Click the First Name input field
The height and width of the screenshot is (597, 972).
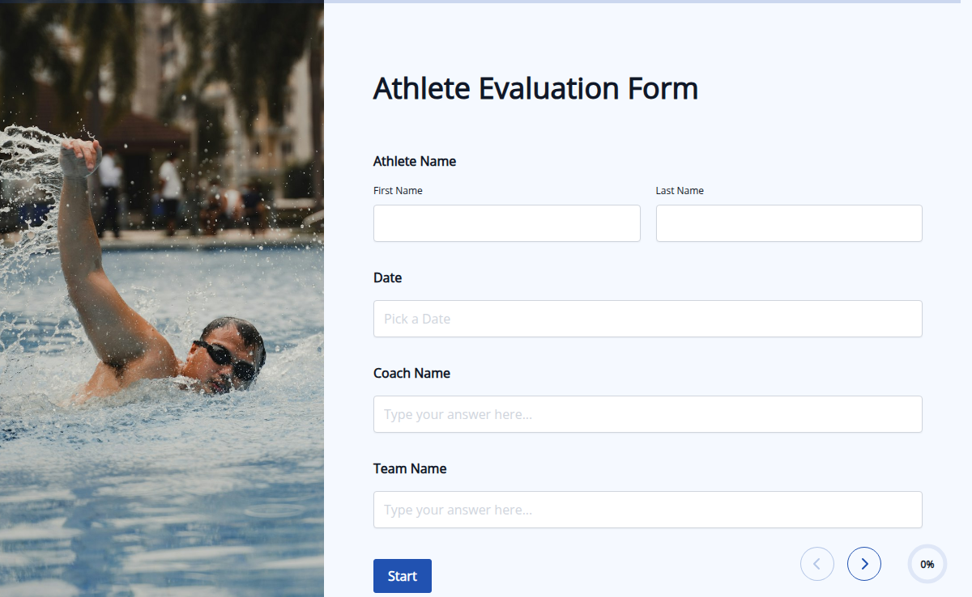(x=506, y=222)
